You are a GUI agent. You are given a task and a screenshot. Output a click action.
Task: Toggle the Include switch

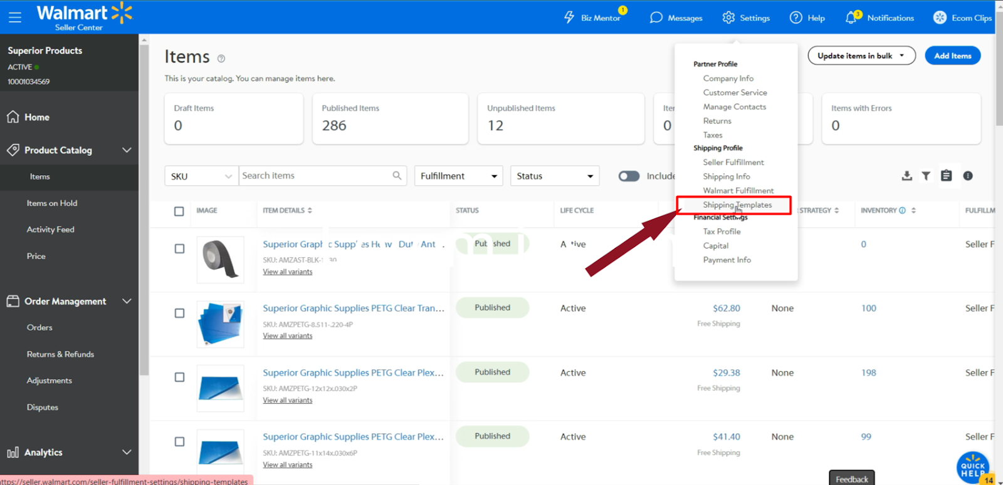[x=629, y=176]
